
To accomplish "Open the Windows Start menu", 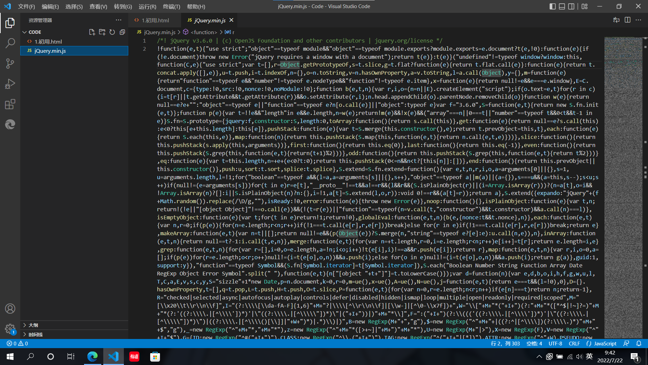I will click(x=10, y=357).
